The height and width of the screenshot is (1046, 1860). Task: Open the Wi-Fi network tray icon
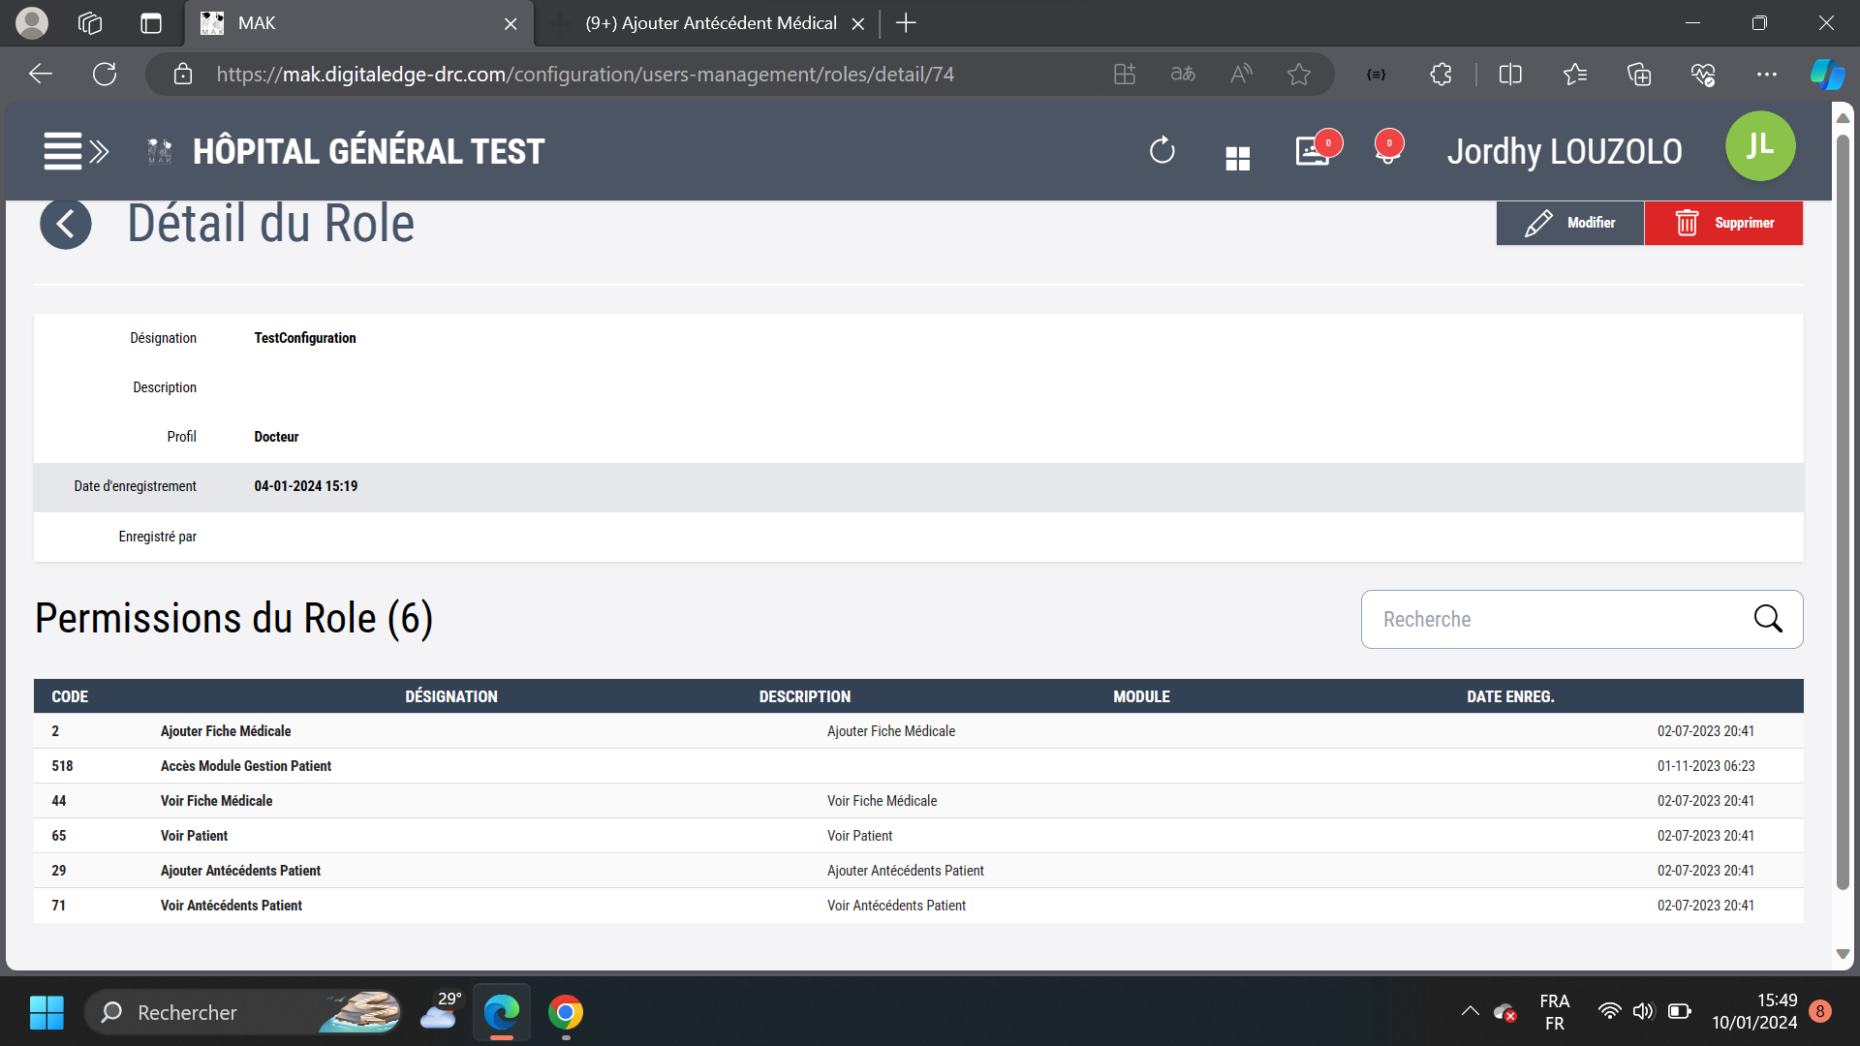[1609, 1011]
